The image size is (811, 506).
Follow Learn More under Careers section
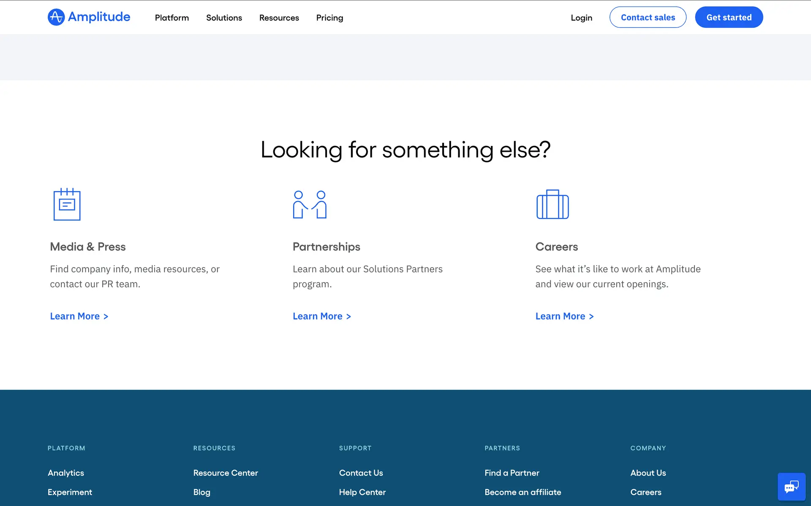point(564,316)
